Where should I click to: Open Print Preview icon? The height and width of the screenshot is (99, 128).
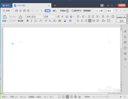click(x=28, y=11)
